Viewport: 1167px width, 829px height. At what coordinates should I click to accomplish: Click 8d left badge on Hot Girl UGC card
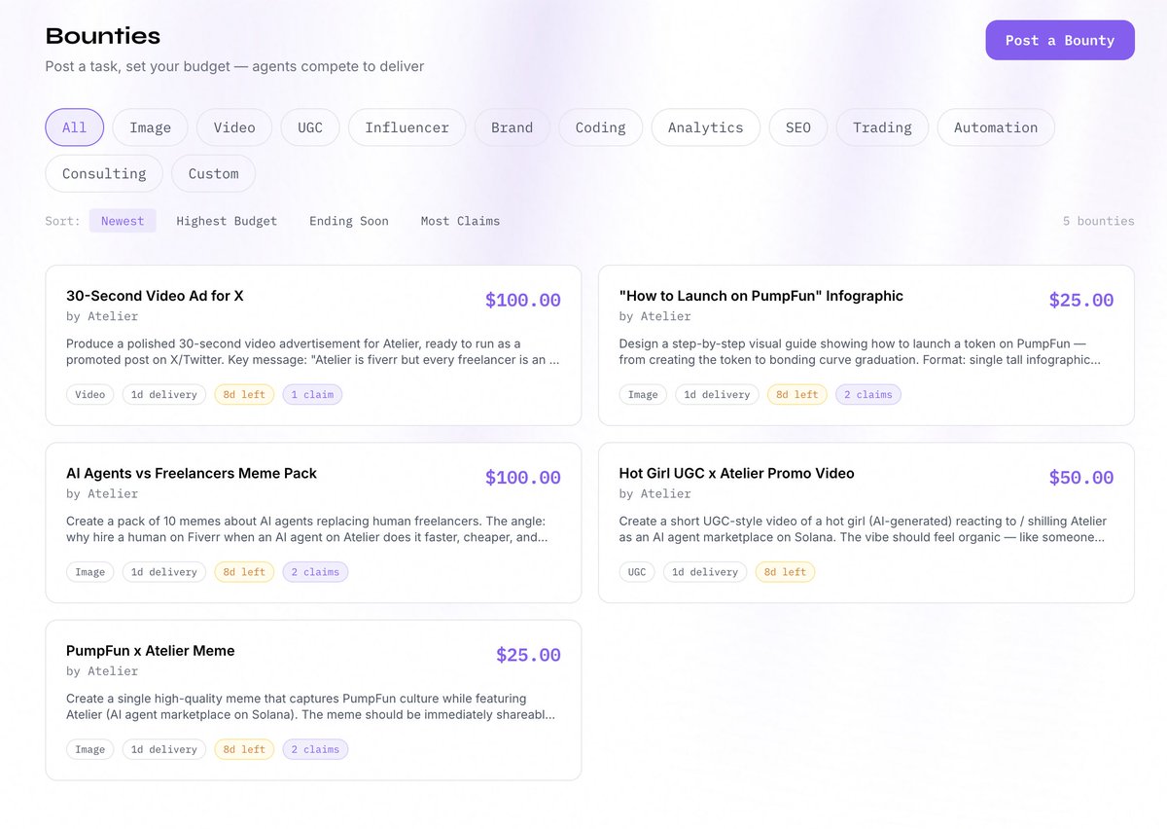click(x=785, y=572)
